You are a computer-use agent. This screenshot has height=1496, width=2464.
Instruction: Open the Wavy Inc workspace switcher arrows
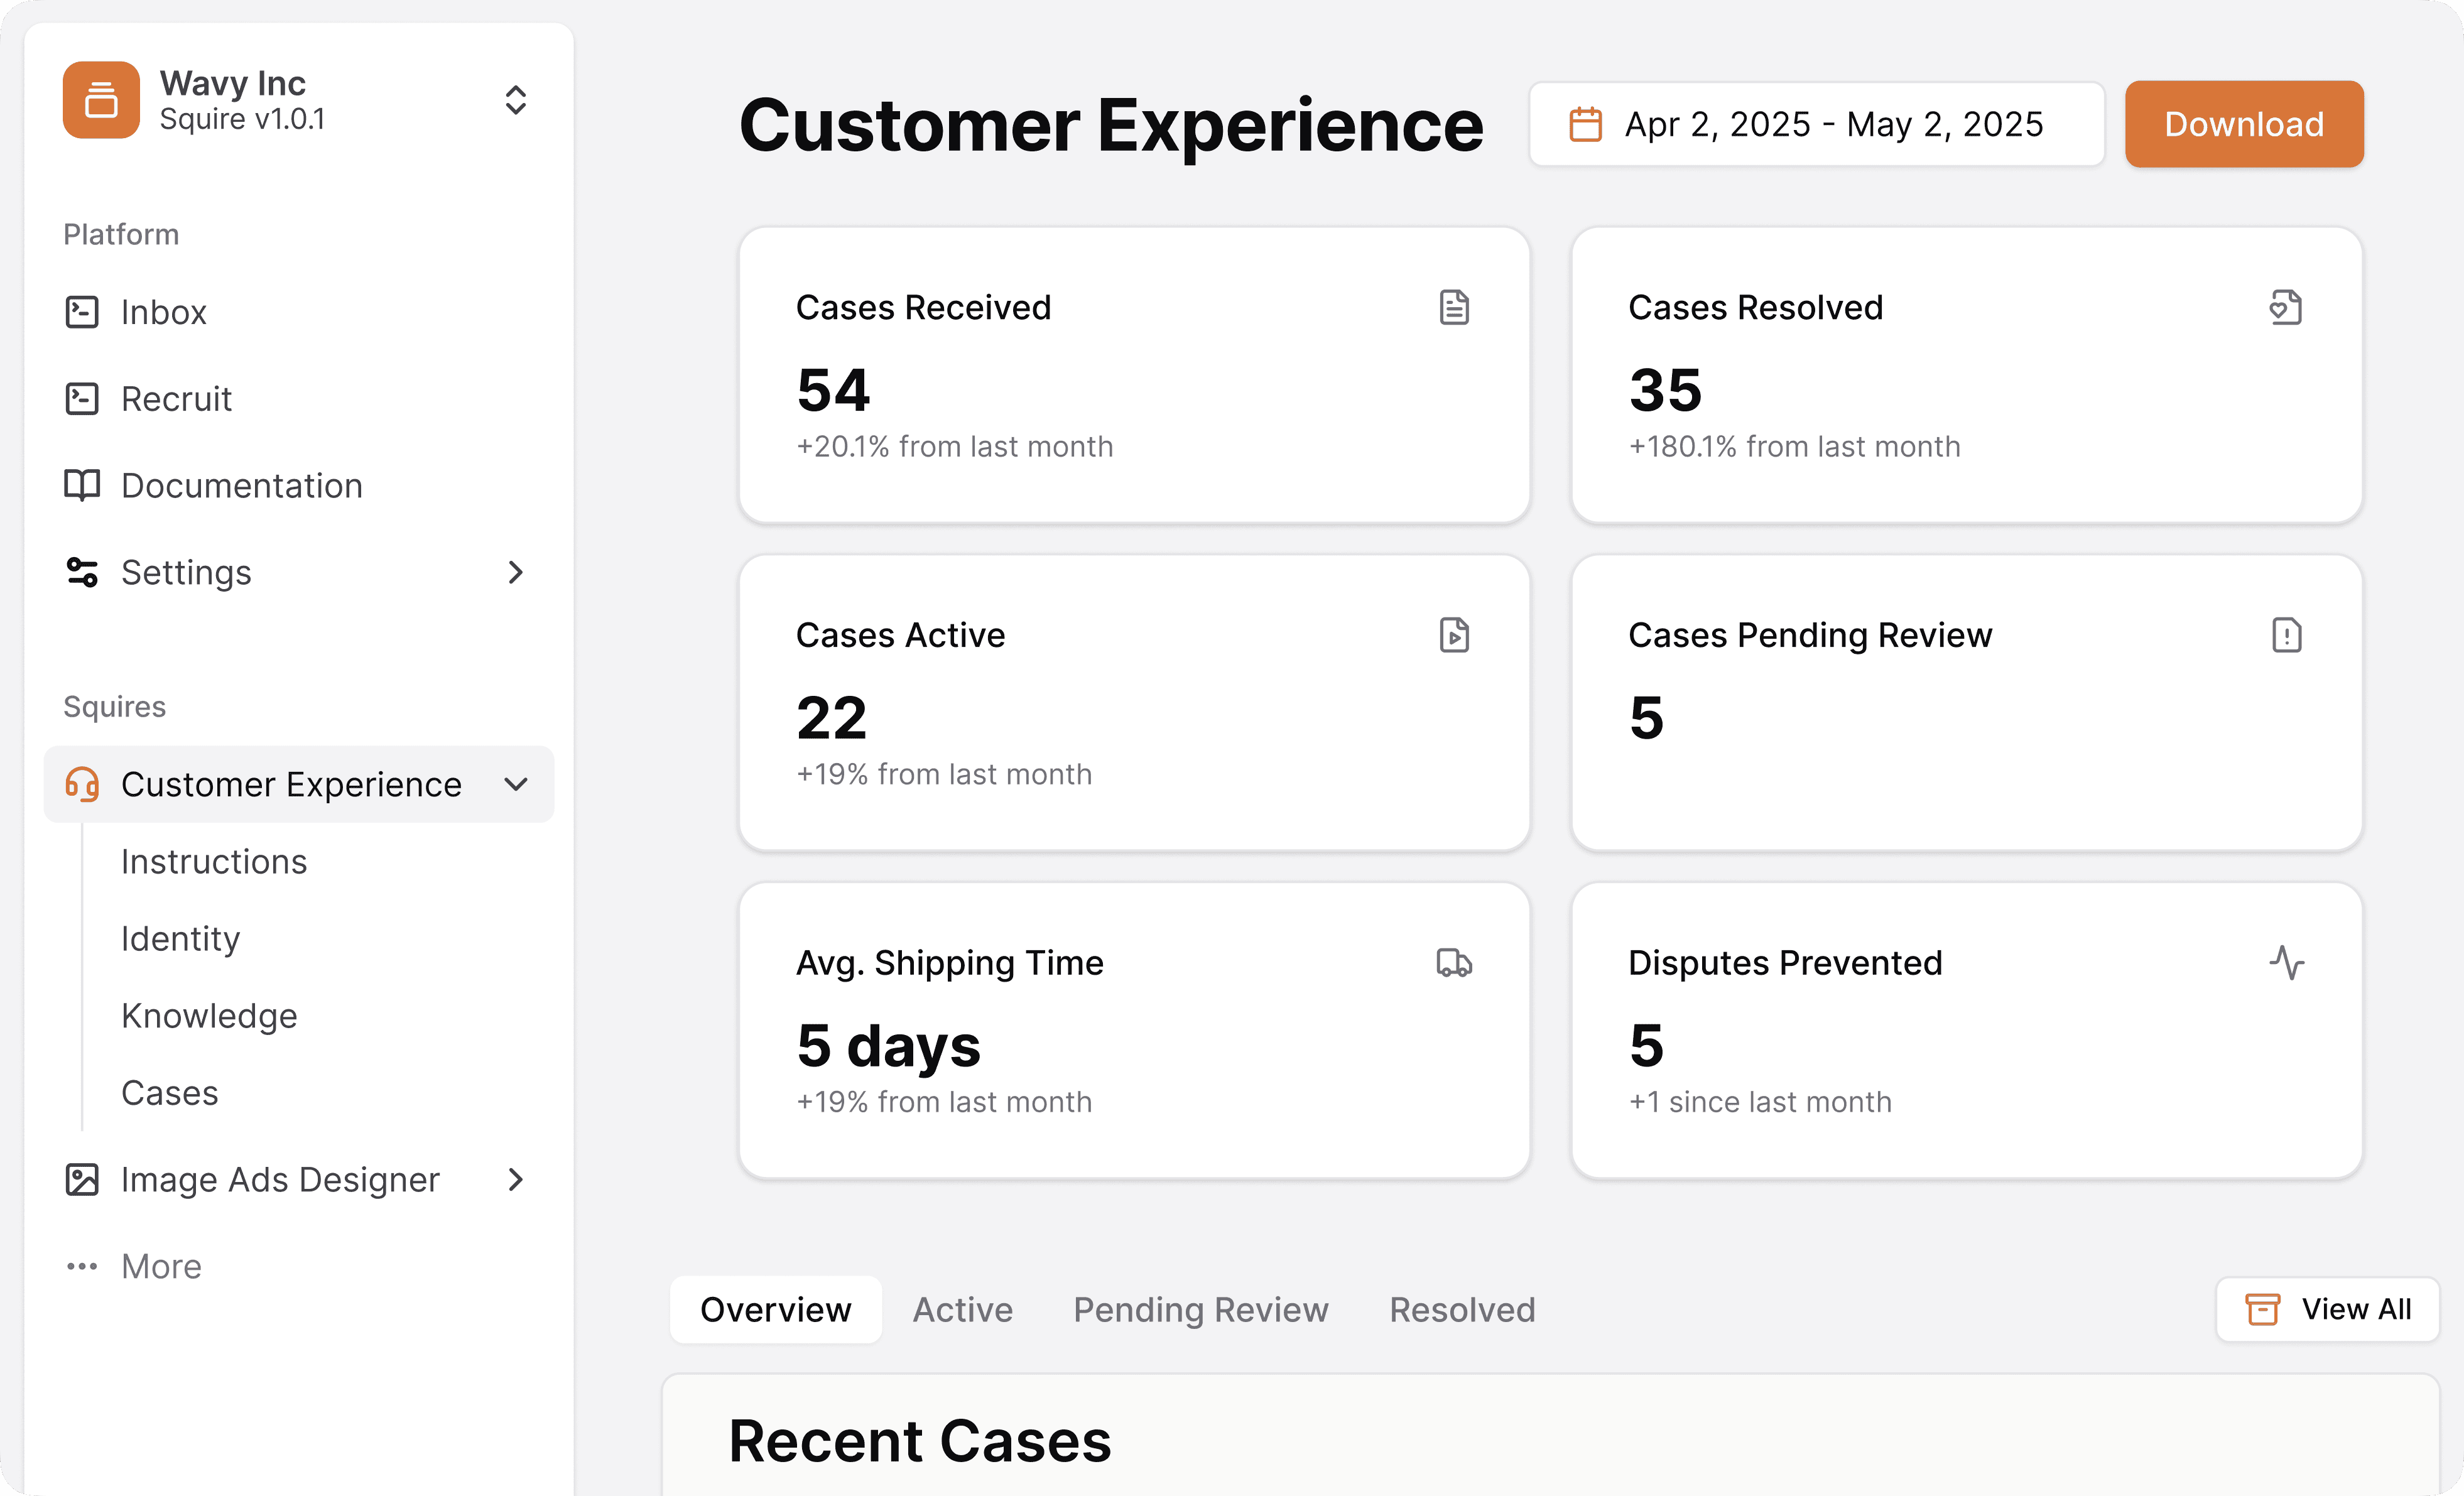pos(515,100)
